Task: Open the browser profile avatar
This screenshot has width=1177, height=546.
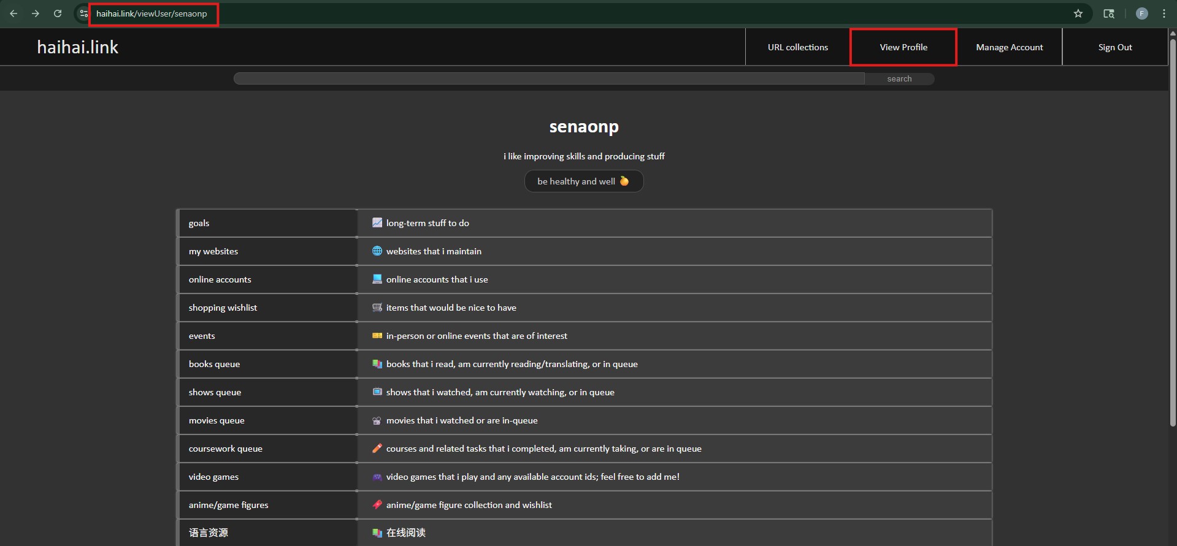Action: pyautogui.click(x=1141, y=13)
